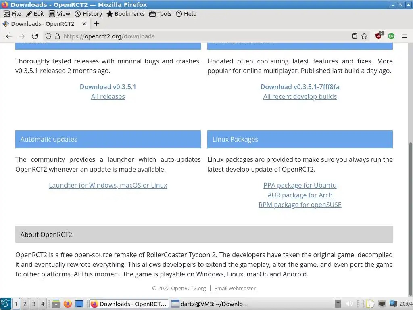Click the Email webmaster link
Screen dimensions: 413x310
click(x=235, y=288)
